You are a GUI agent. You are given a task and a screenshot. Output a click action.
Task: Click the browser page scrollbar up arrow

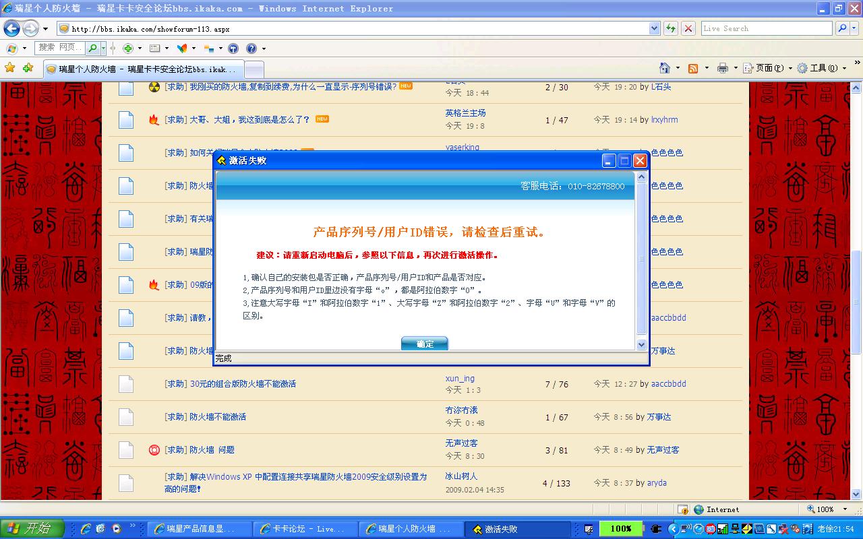coord(856,88)
